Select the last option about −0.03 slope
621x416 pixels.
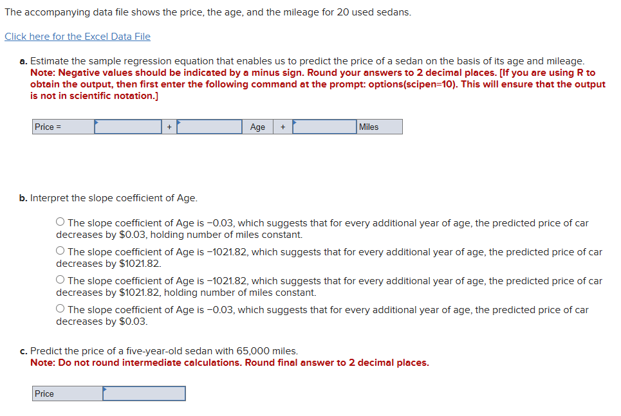click(x=60, y=308)
